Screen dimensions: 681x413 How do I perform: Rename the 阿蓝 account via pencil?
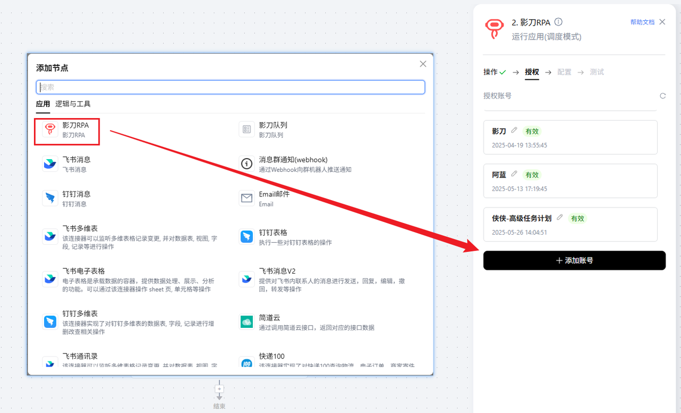tap(514, 174)
